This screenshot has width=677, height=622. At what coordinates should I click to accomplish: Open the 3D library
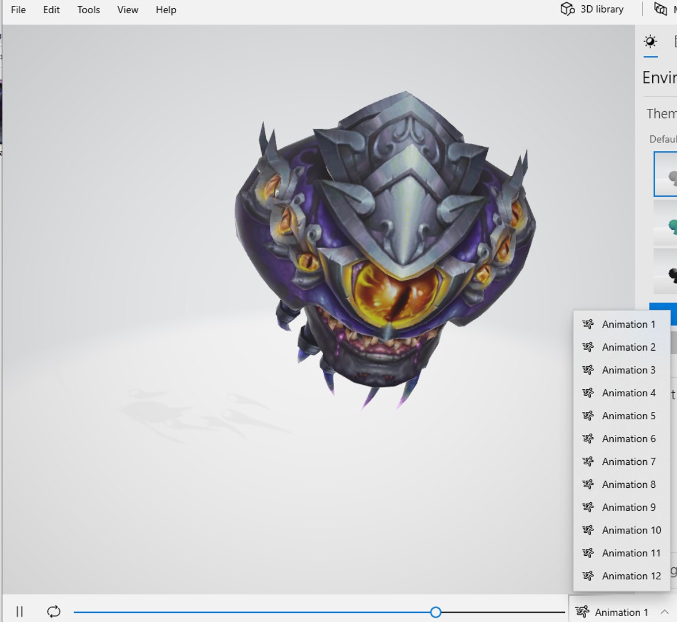(592, 9)
